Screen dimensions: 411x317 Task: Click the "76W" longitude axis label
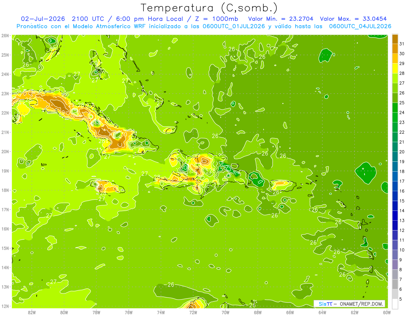pyautogui.click(x=128, y=312)
